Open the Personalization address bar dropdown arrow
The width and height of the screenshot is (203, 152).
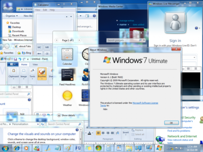38,124
